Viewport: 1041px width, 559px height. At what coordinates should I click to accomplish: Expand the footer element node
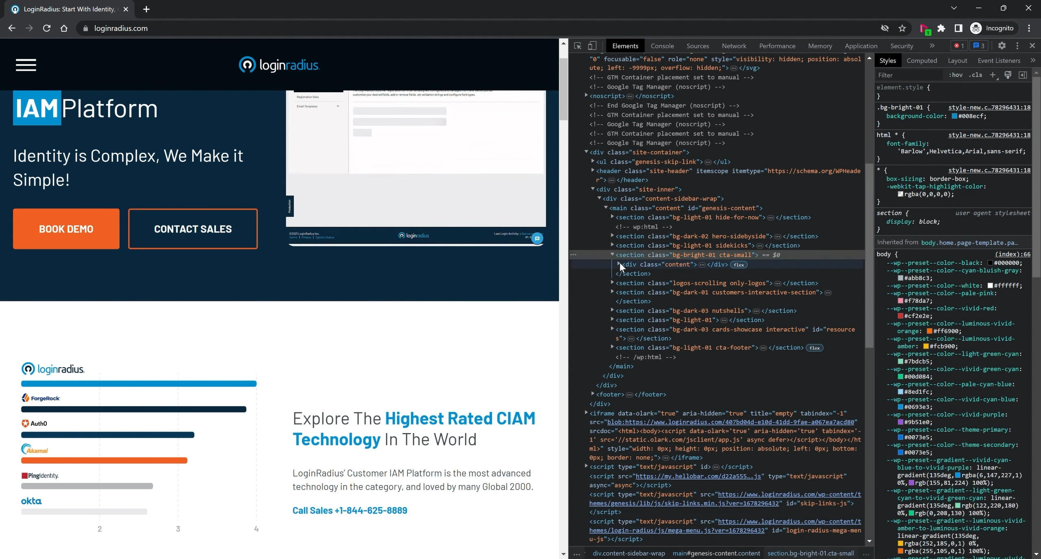click(593, 394)
